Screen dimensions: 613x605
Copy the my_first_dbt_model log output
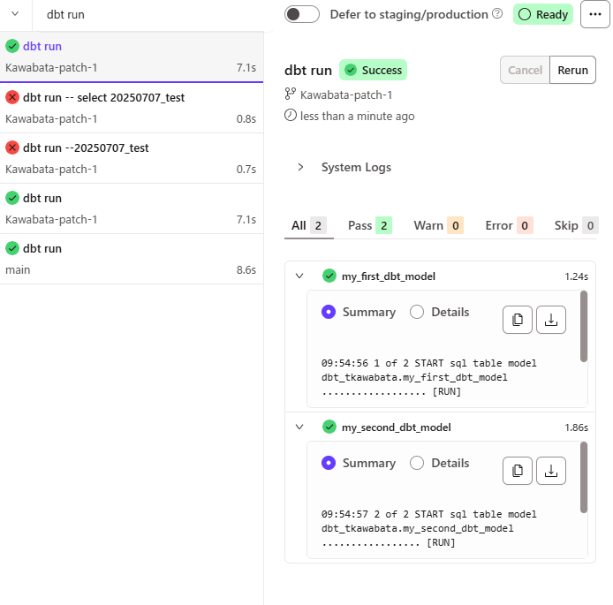coord(518,320)
